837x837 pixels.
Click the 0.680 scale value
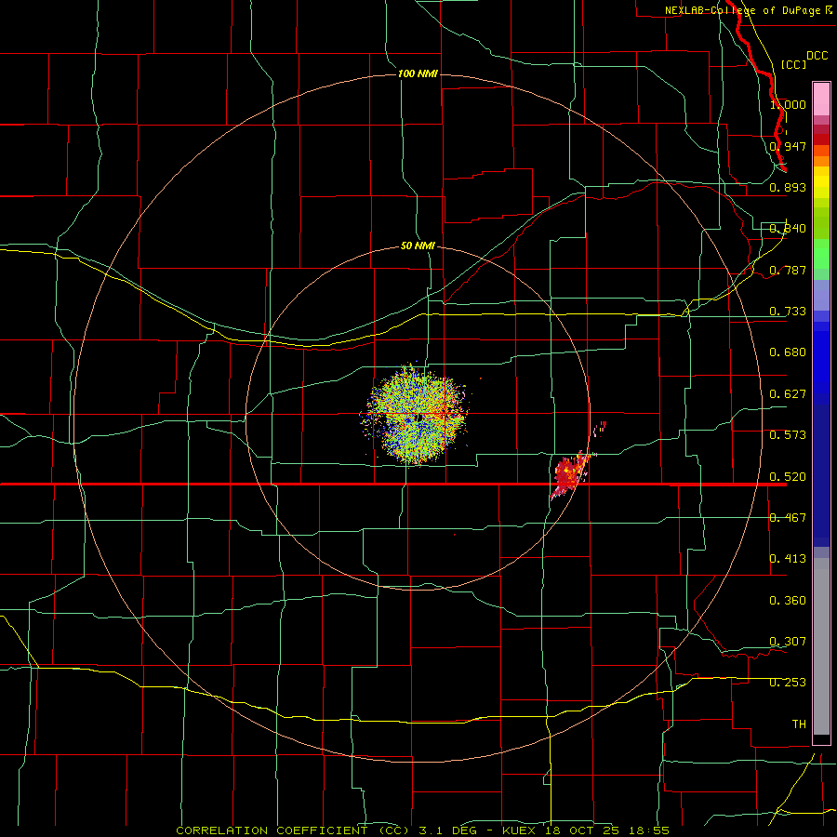788,352
